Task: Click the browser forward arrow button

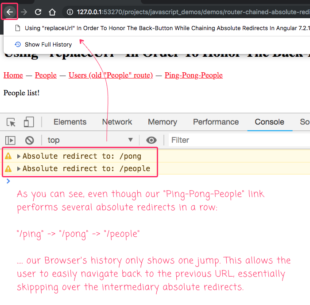Action: [x=24, y=12]
